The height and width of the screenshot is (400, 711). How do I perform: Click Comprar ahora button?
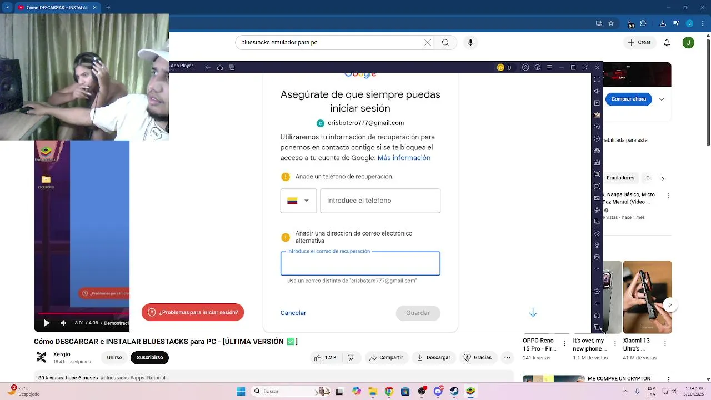pyautogui.click(x=629, y=99)
